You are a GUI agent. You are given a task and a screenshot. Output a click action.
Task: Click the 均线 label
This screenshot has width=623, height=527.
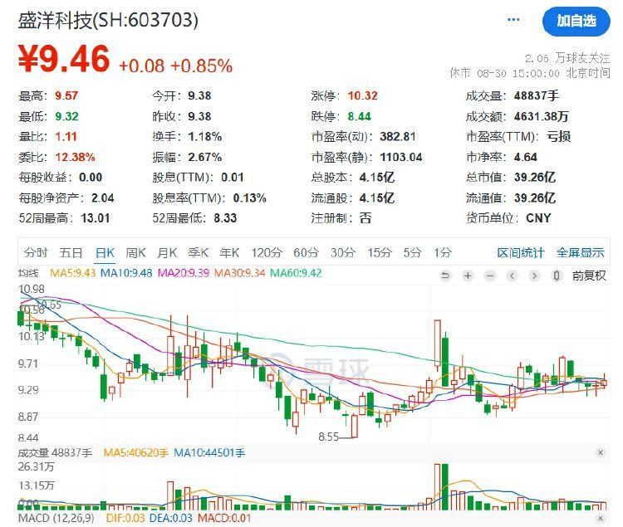28,273
